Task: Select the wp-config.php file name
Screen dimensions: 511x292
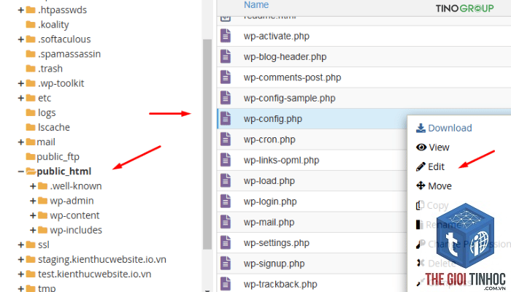Action: click(273, 119)
